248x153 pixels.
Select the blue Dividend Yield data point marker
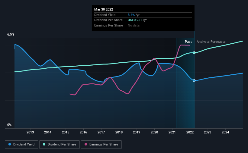click(194, 81)
